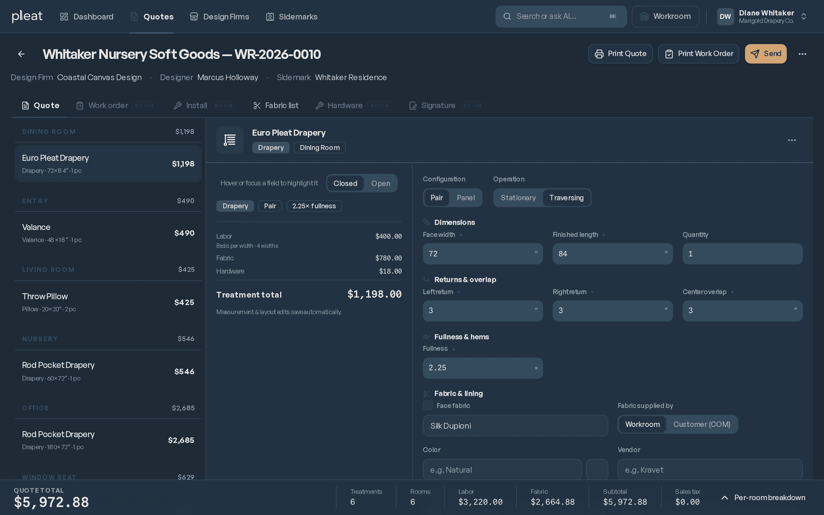
Task: Click the Euro Pleat Drapery treatment icon
Action: point(230,140)
